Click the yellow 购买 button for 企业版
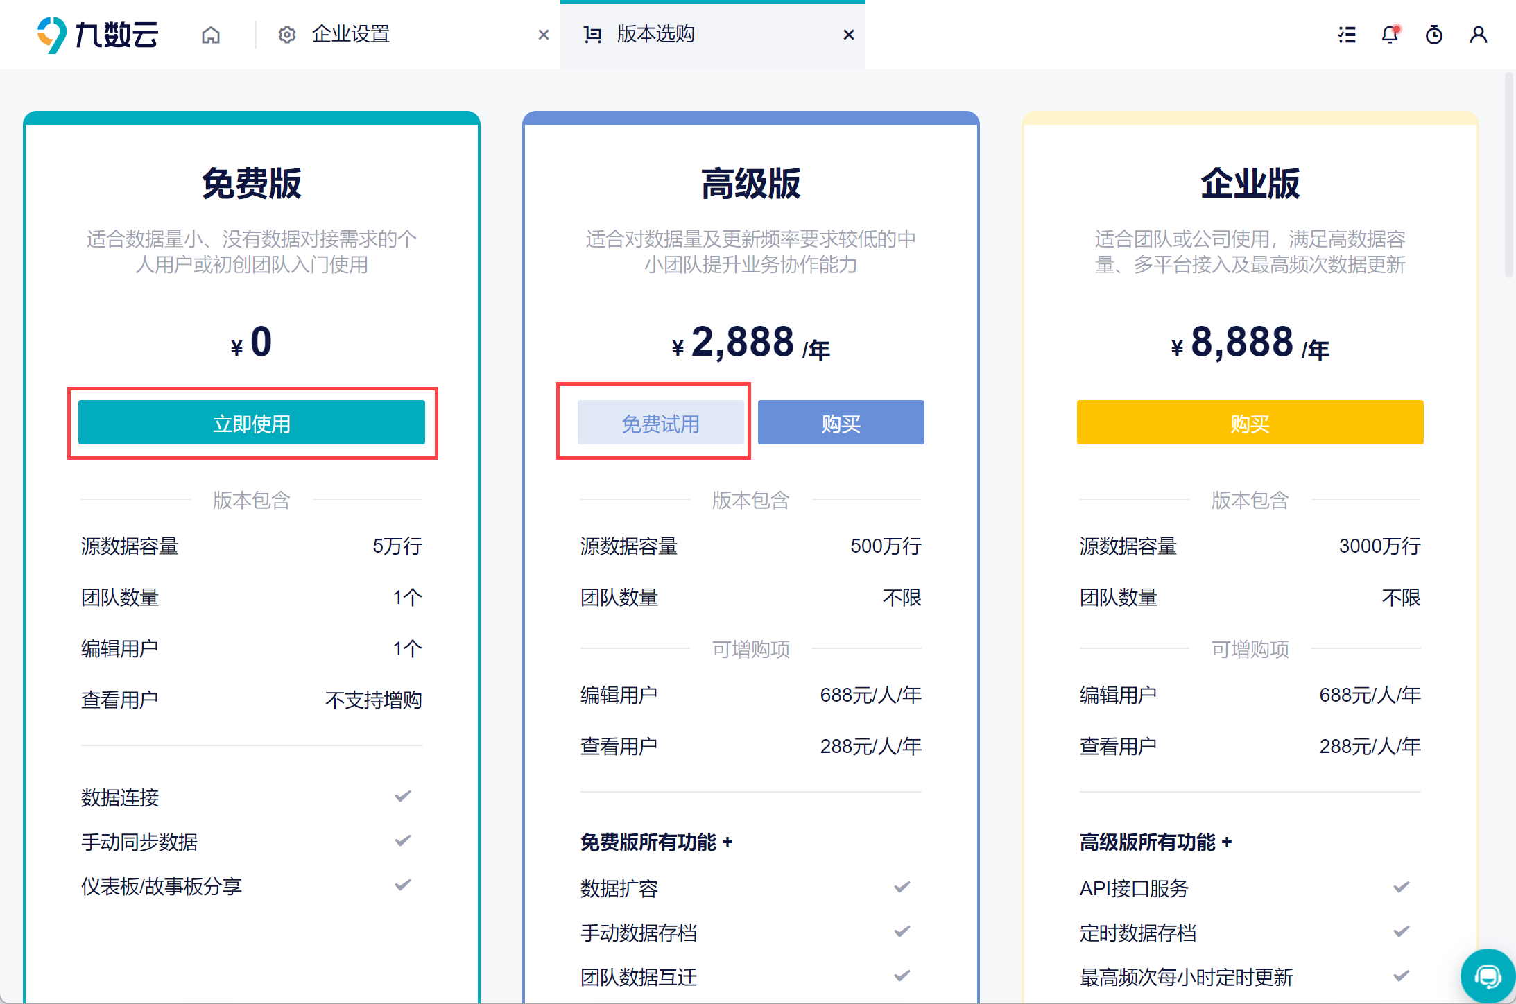Image resolution: width=1516 pixels, height=1004 pixels. 1250,422
